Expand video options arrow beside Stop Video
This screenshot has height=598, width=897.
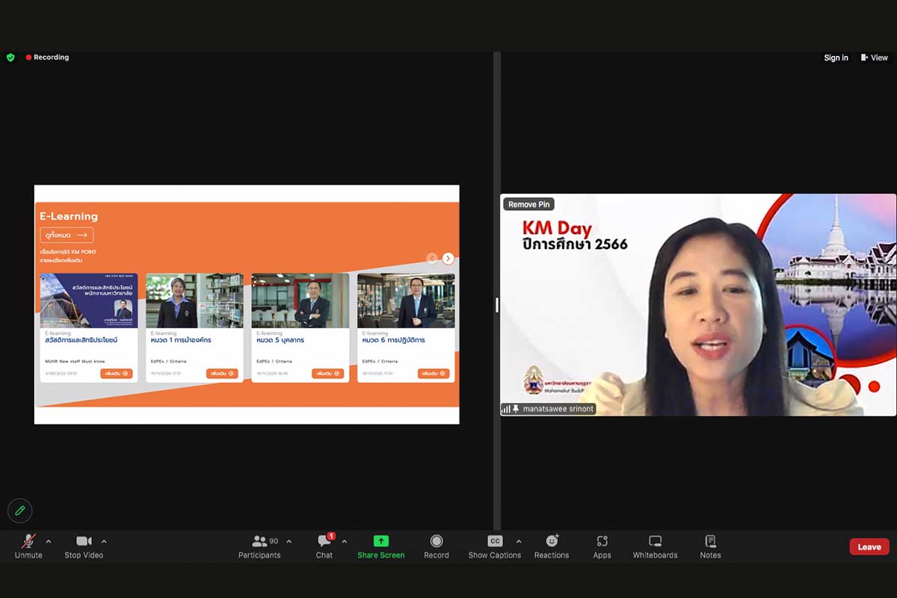(x=104, y=541)
